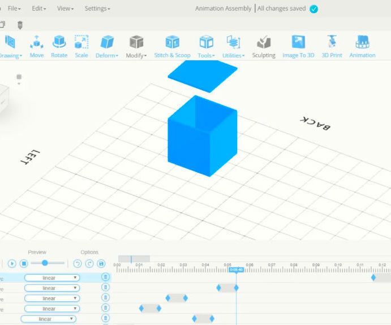The height and width of the screenshot is (325, 391).
Task: Click the Animation Assembly project title
Action: point(223,8)
